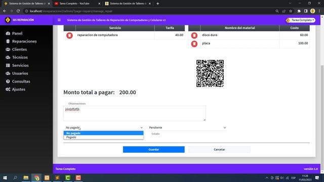Open the Windows notification center icon
The image size is (324, 182).
pyautogui.click(x=317, y=177)
